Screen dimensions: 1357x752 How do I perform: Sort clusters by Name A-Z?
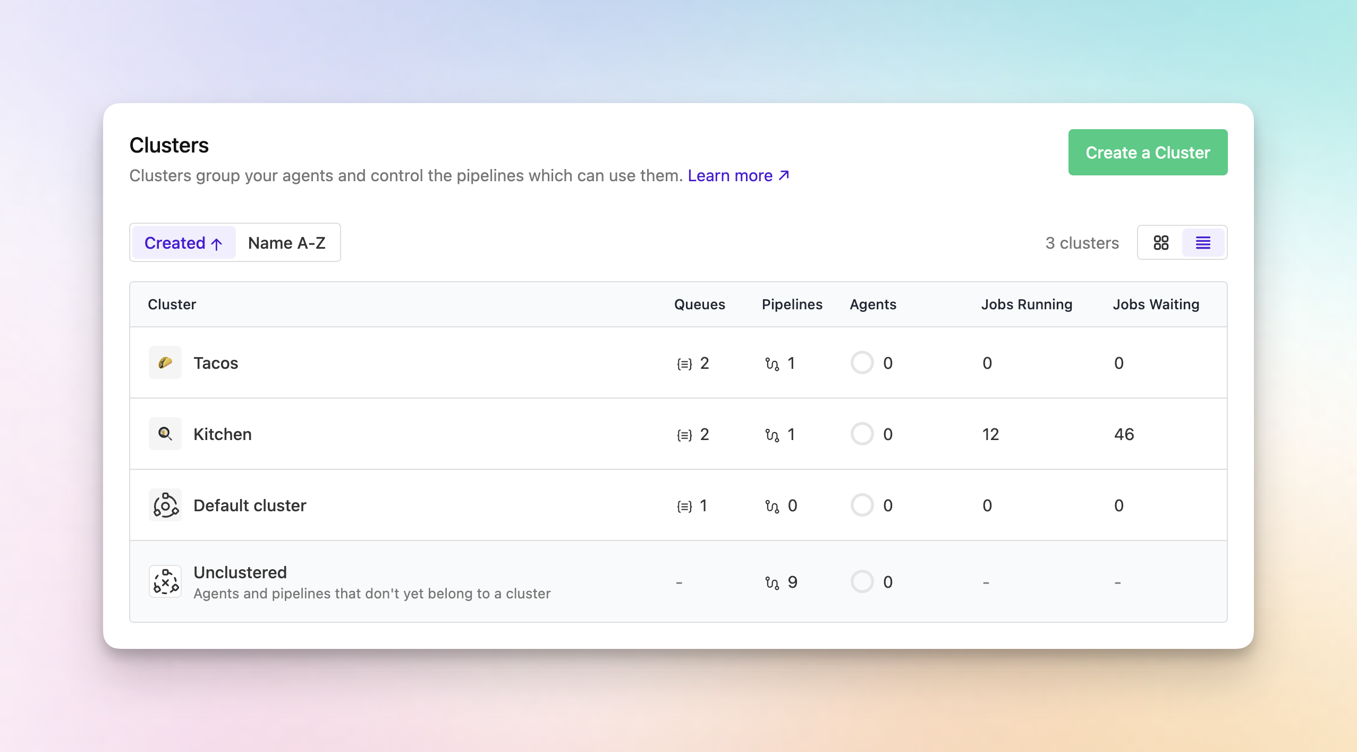tap(286, 242)
